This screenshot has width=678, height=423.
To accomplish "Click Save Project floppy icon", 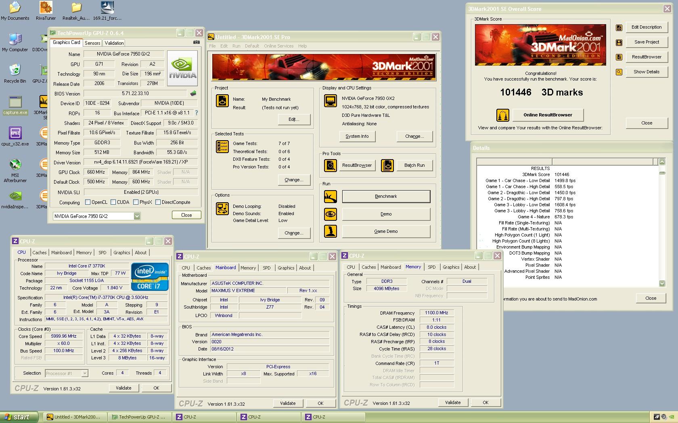I will click(x=619, y=42).
